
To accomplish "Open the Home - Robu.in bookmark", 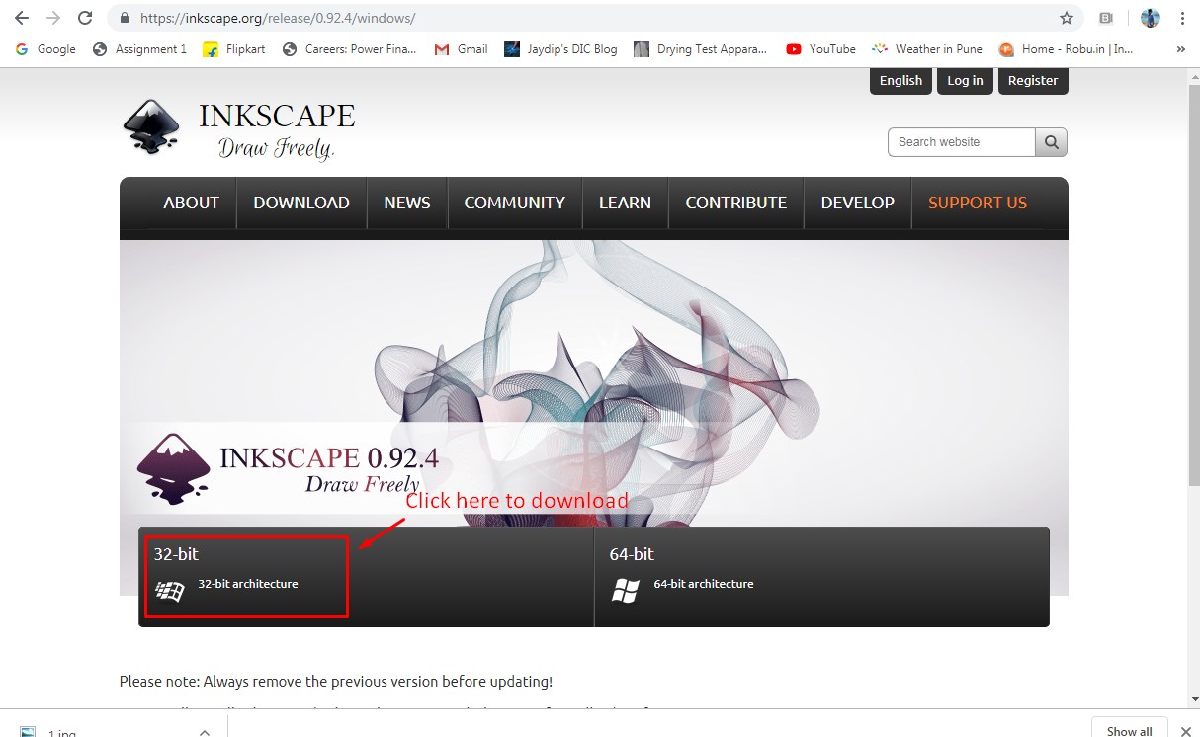I will click(1067, 48).
